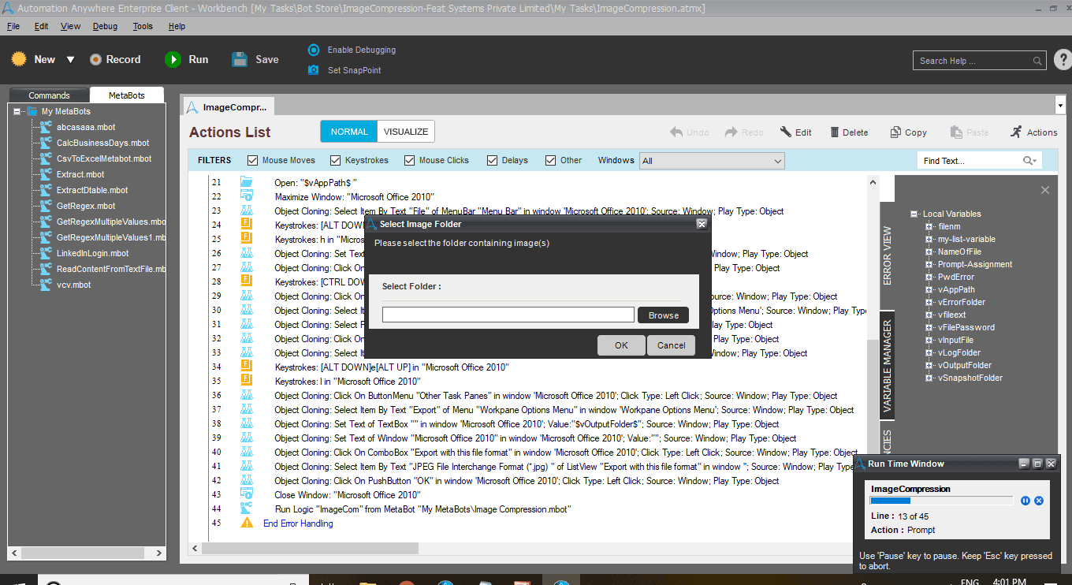The height and width of the screenshot is (585, 1072).
Task: Click the Paste clipboard icon
Action: click(957, 132)
